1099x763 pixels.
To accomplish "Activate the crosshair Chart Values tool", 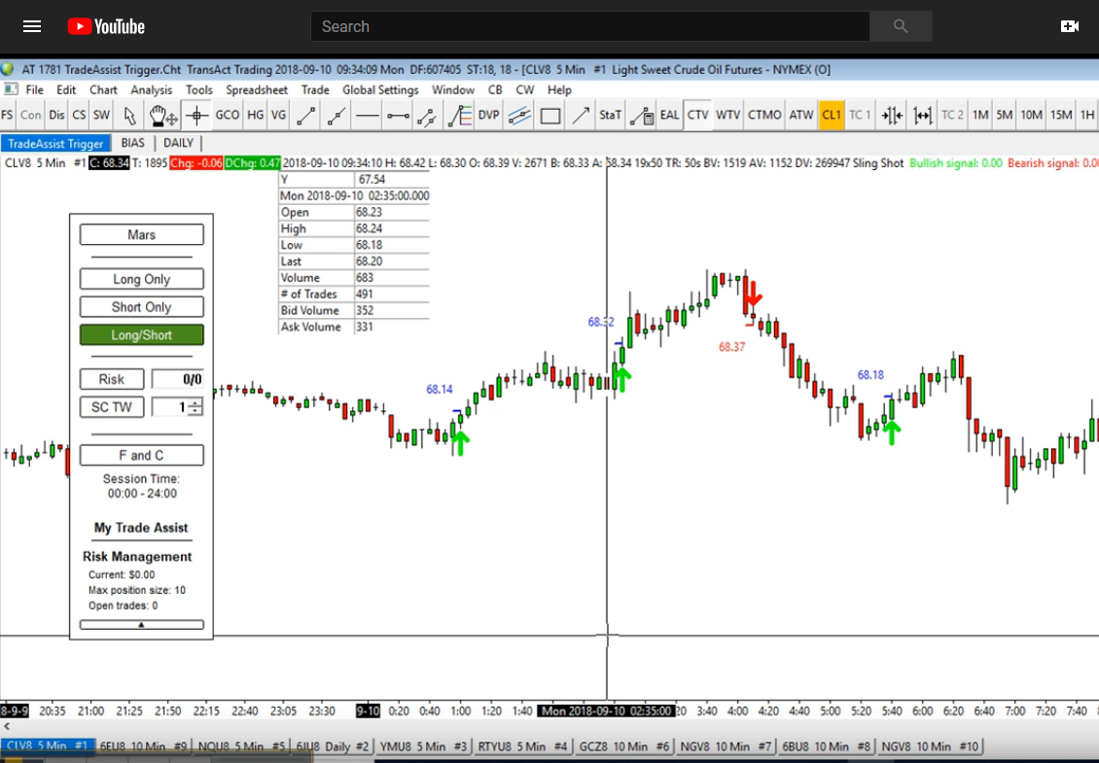I will pos(197,116).
